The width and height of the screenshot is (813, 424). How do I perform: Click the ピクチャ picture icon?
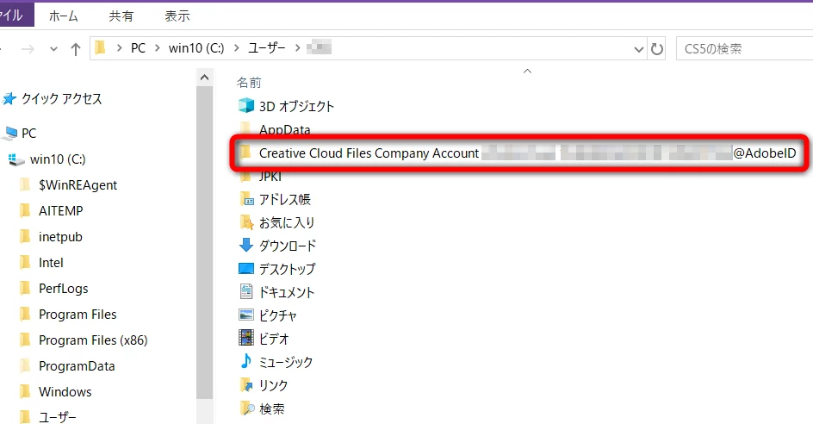[x=246, y=315]
